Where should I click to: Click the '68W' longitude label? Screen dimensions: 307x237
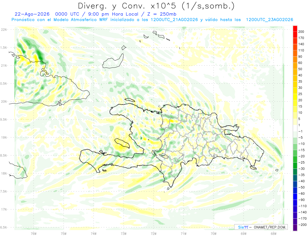[273, 233]
